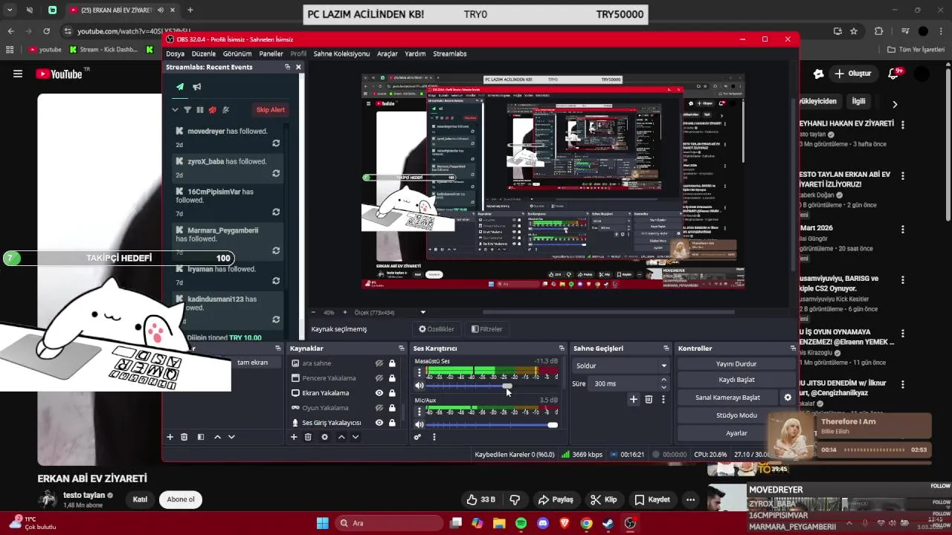
Task: Click the Yayını Durdur button
Action: [x=736, y=364]
